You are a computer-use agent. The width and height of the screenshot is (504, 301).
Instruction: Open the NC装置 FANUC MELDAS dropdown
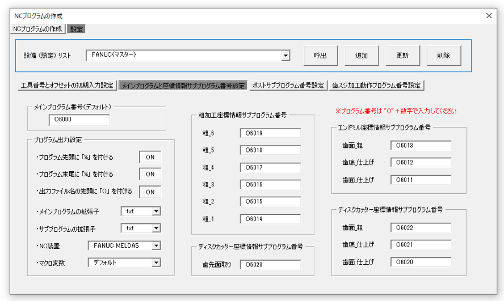[156, 245]
